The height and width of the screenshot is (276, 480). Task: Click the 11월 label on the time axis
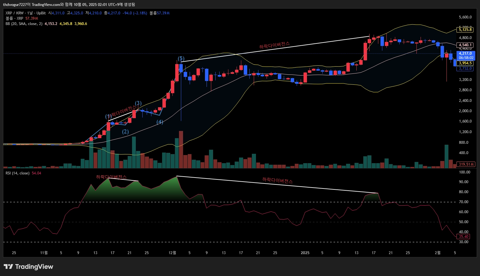[44, 253]
